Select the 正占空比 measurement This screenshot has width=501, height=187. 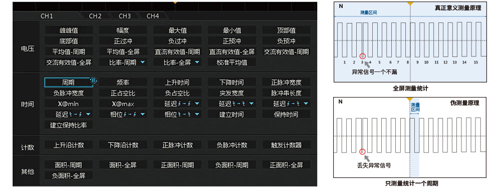pyautogui.click(x=123, y=93)
